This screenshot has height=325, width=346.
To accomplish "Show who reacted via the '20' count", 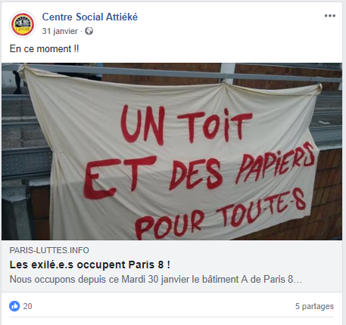I will (27, 306).
